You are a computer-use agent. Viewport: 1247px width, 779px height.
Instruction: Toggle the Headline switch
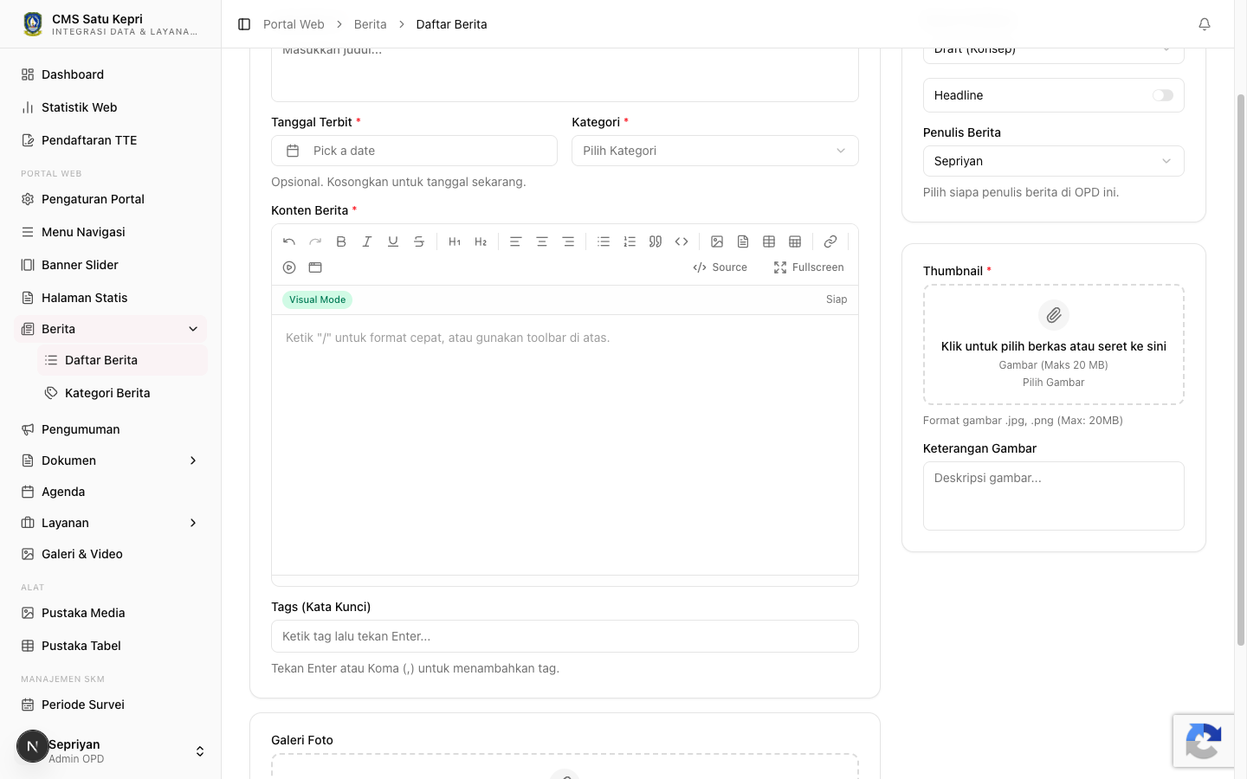pyautogui.click(x=1163, y=95)
